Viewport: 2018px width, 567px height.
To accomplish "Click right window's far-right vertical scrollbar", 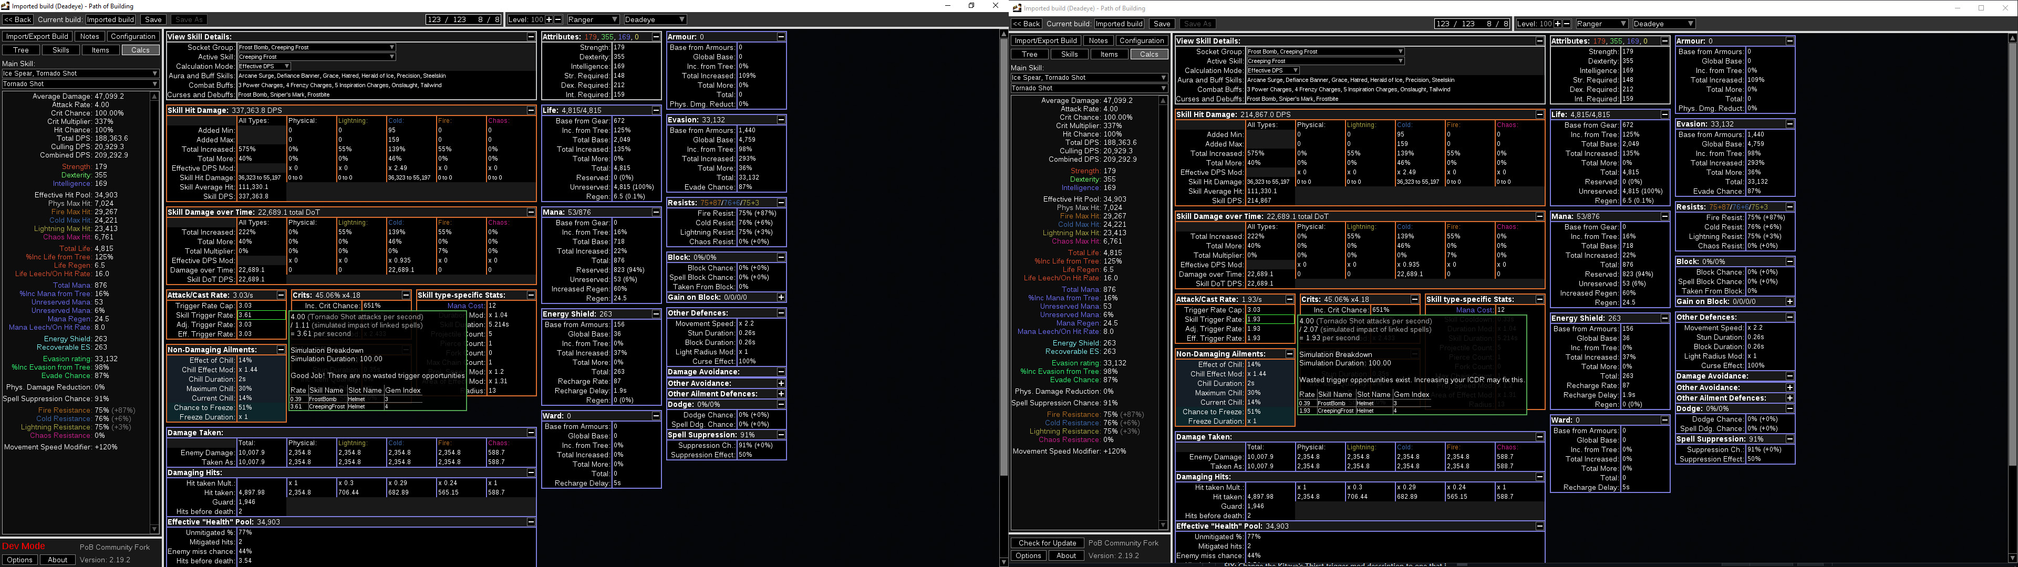I will coord(2012,235).
